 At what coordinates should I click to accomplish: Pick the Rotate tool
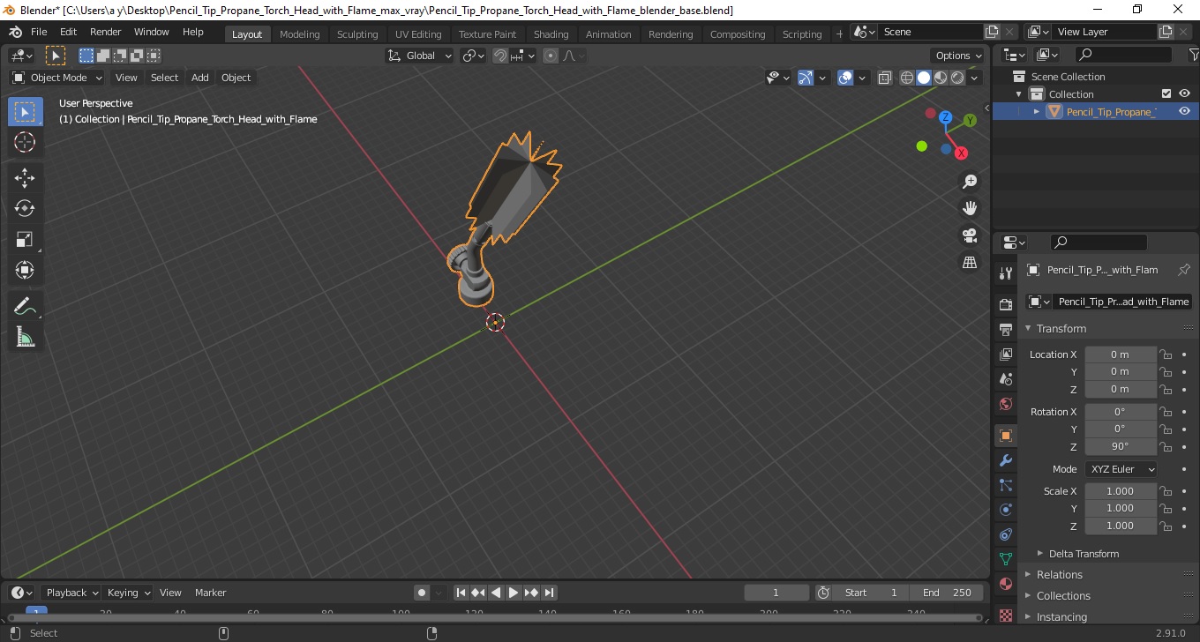[25, 208]
